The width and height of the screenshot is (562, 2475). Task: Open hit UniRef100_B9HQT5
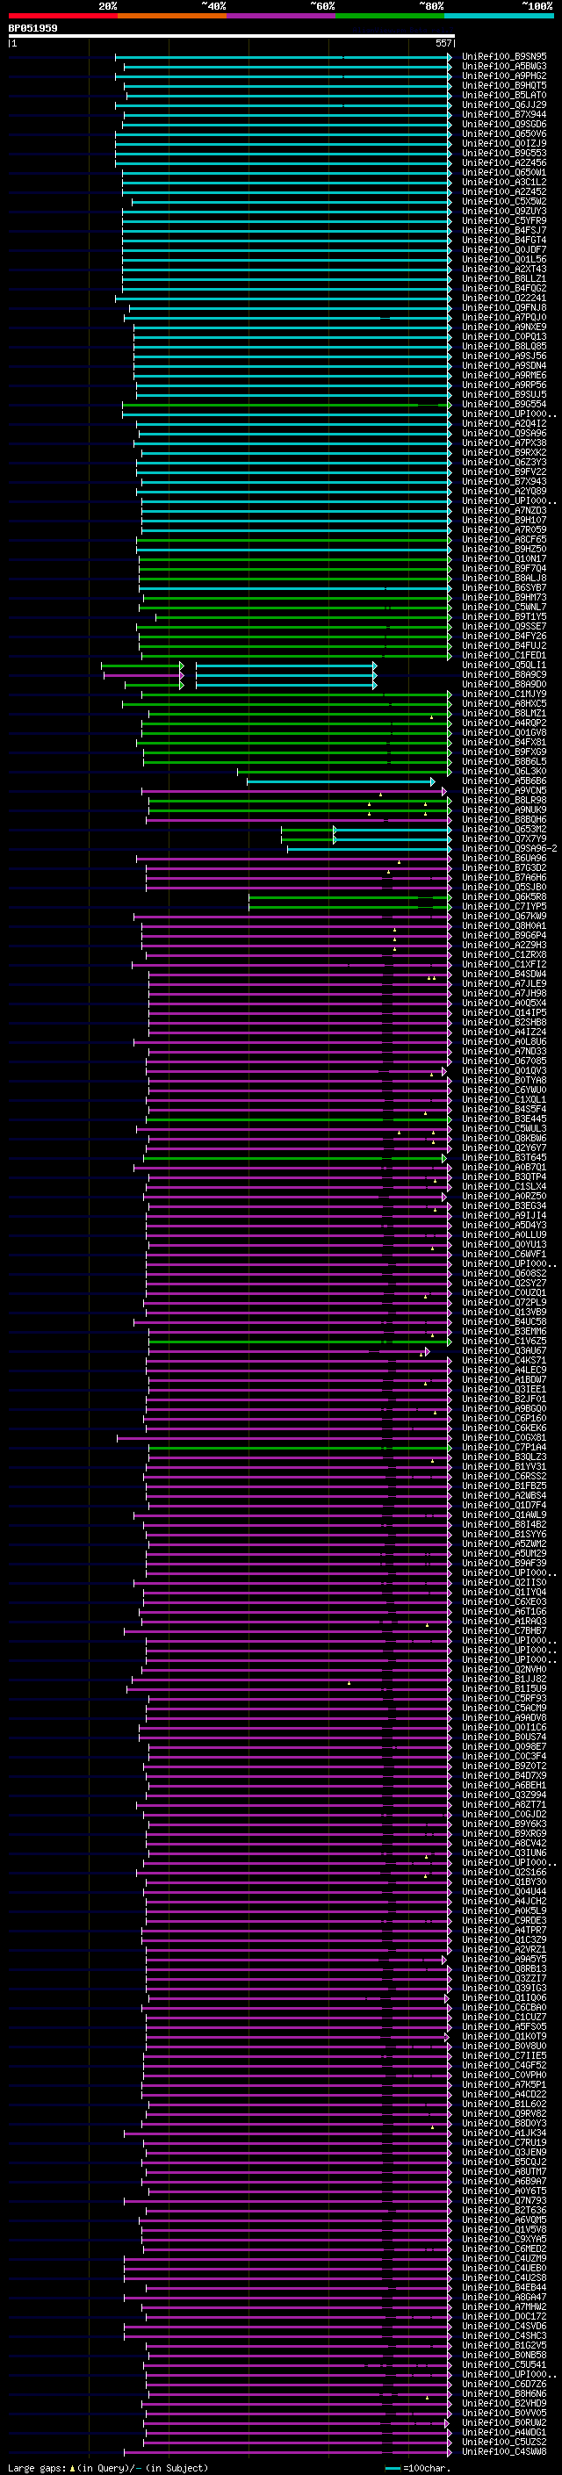click(x=504, y=85)
